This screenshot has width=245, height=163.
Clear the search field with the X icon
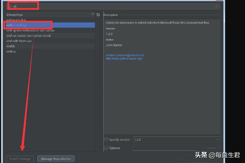(216, 7)
